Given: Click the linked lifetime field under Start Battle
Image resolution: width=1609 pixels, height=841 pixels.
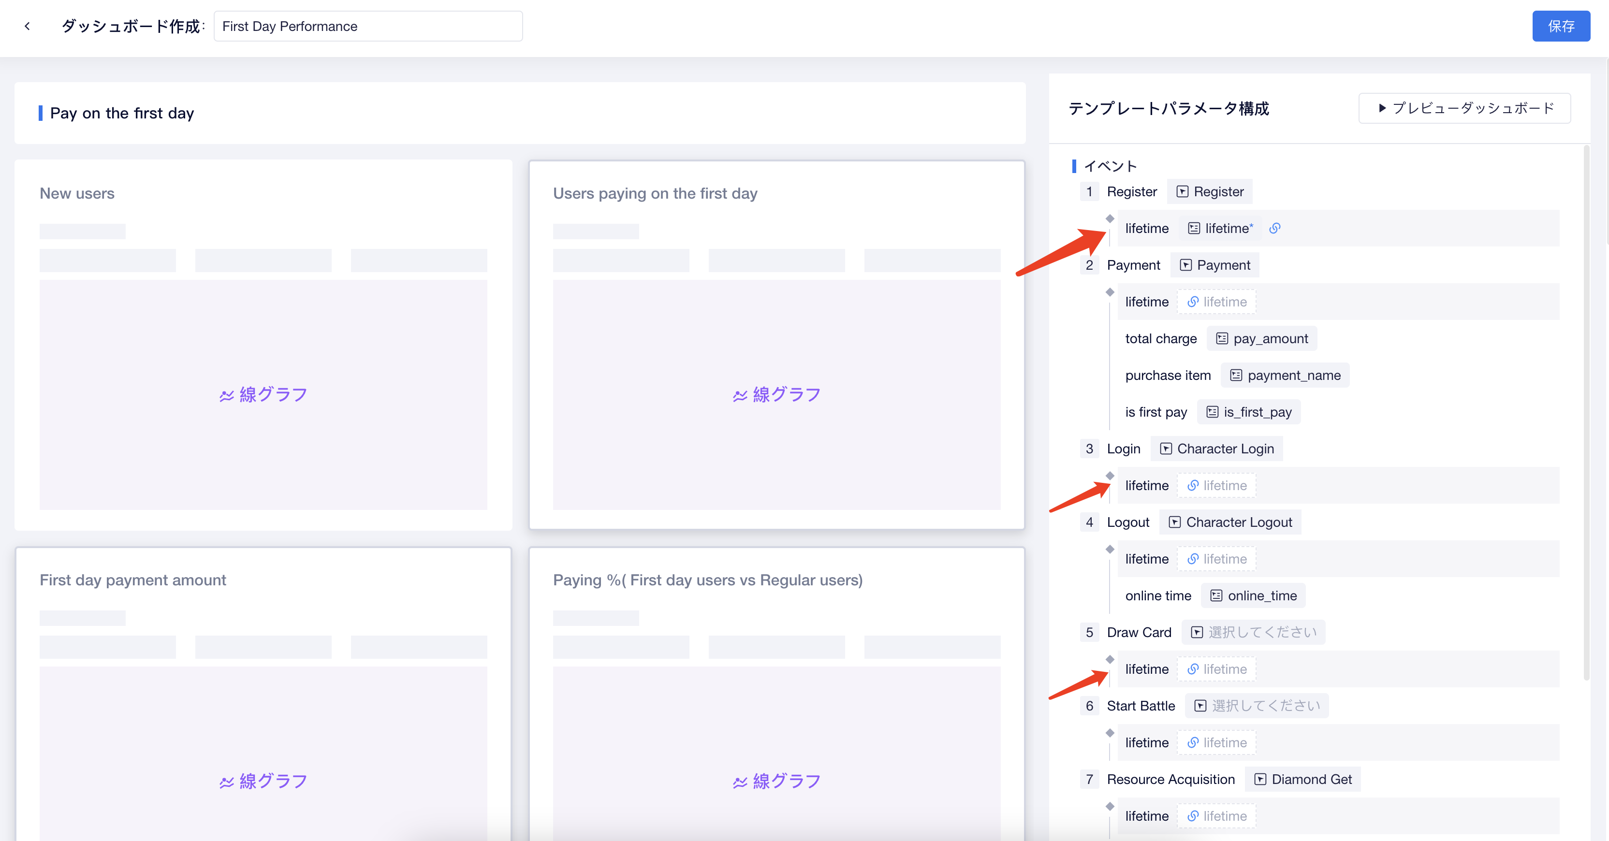Looking at the screenshot, I should coord(1217,743).
